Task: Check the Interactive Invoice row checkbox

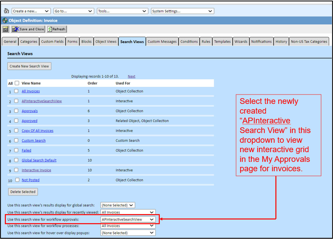Action: point(16,170)
